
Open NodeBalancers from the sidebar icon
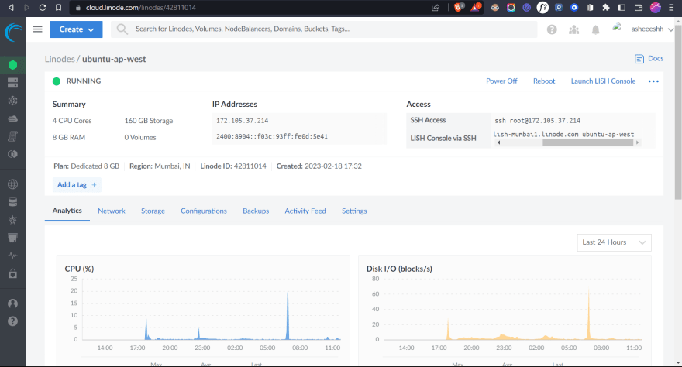[x=12, y=101]
